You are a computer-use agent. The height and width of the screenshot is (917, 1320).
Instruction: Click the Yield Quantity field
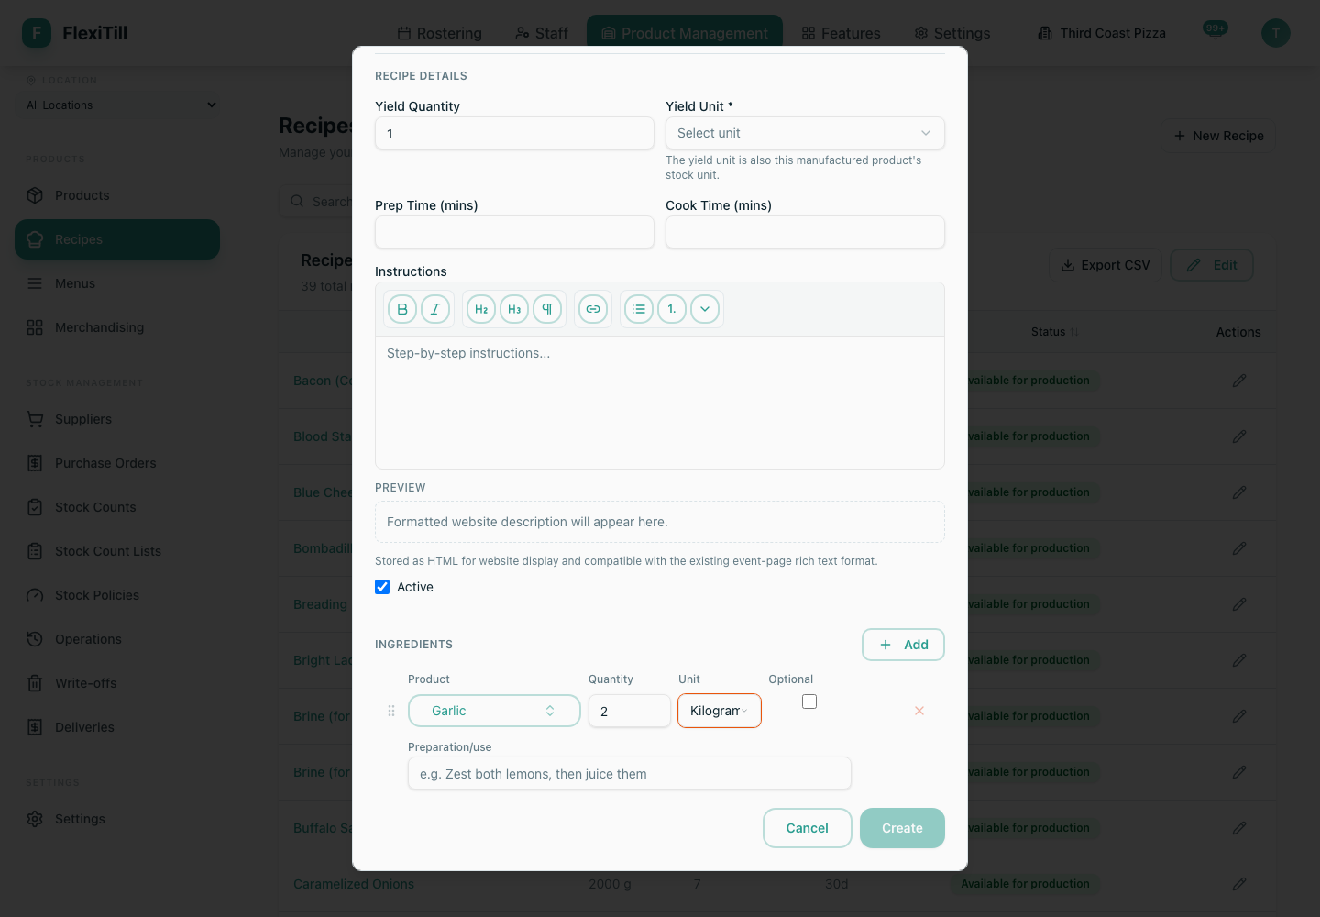514,133
